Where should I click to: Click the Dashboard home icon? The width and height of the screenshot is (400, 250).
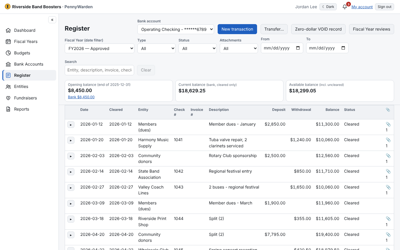tap(8, 30)
